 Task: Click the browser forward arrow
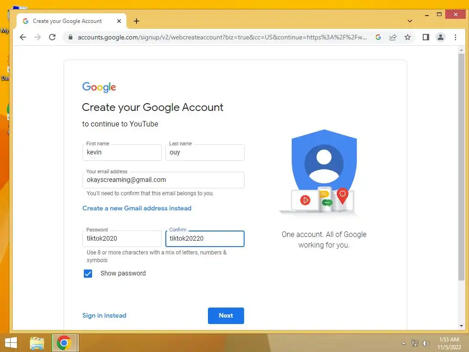click(x=38, y=37)
